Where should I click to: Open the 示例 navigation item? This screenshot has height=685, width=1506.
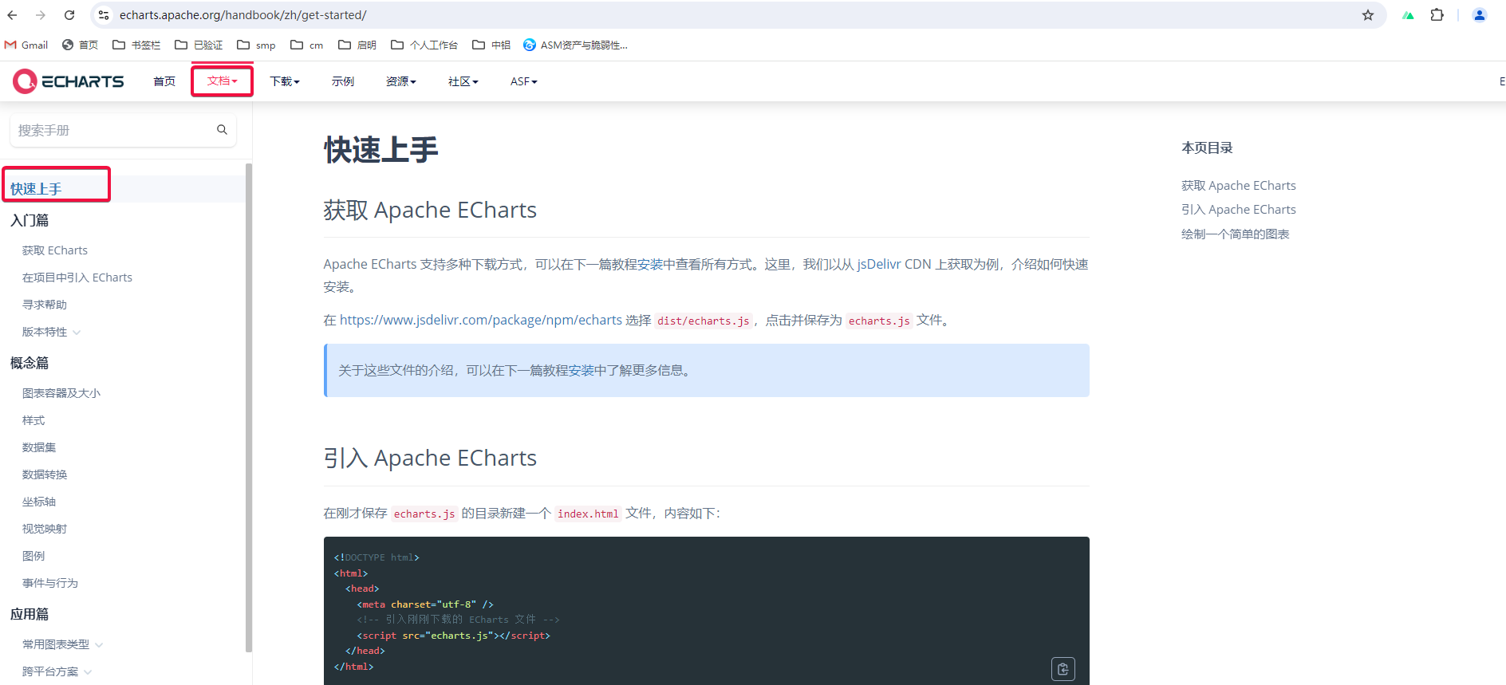point(343,81)
